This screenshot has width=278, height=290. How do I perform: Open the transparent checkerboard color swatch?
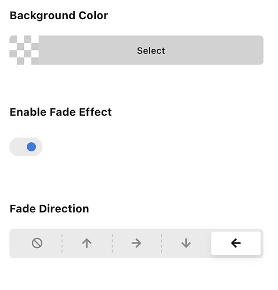click(24, 50)
